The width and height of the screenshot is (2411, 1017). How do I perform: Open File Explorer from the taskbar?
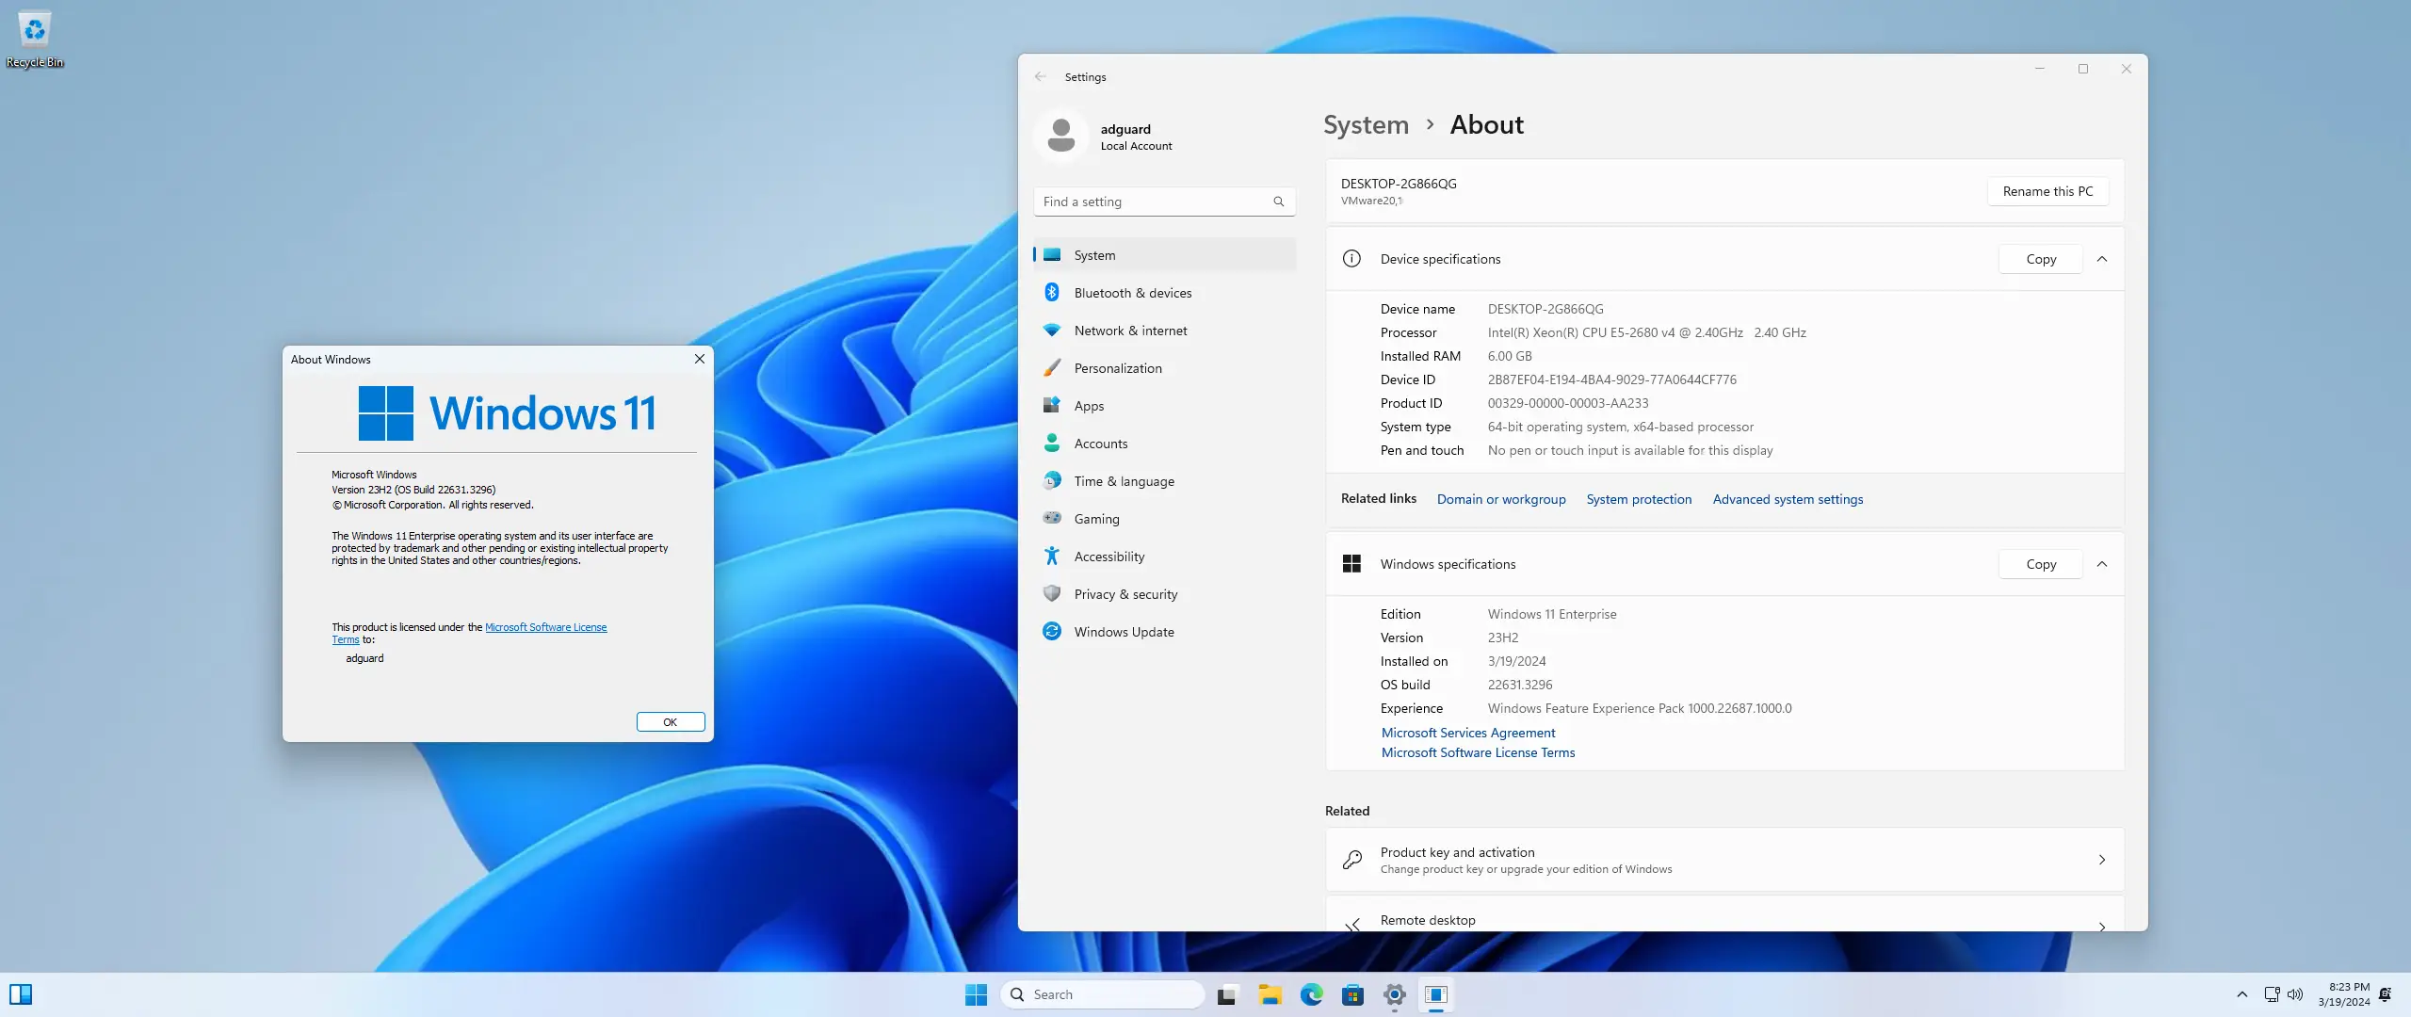[x=1270, y=994]
